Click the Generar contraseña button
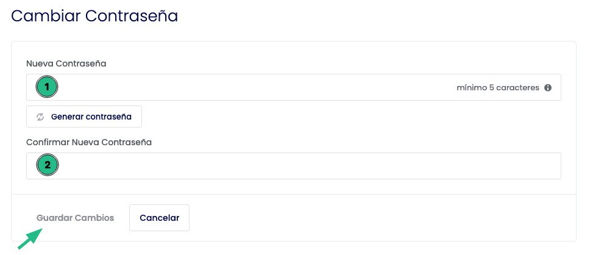 (84, 117)
